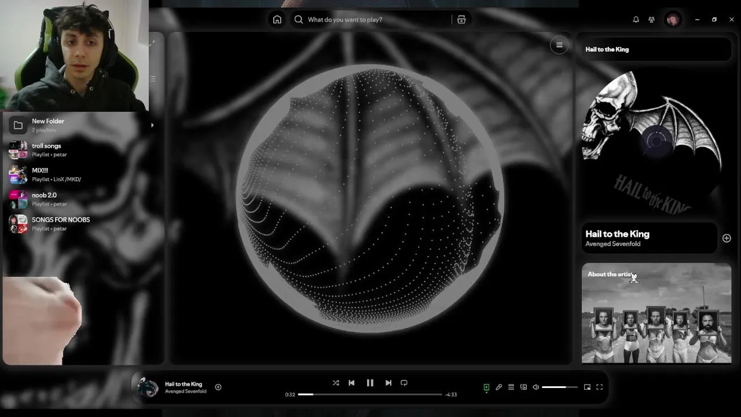The image size is (741, 417).
Task: Open the SONGS FOR NOOBS playlist
Action: [81, 224]
